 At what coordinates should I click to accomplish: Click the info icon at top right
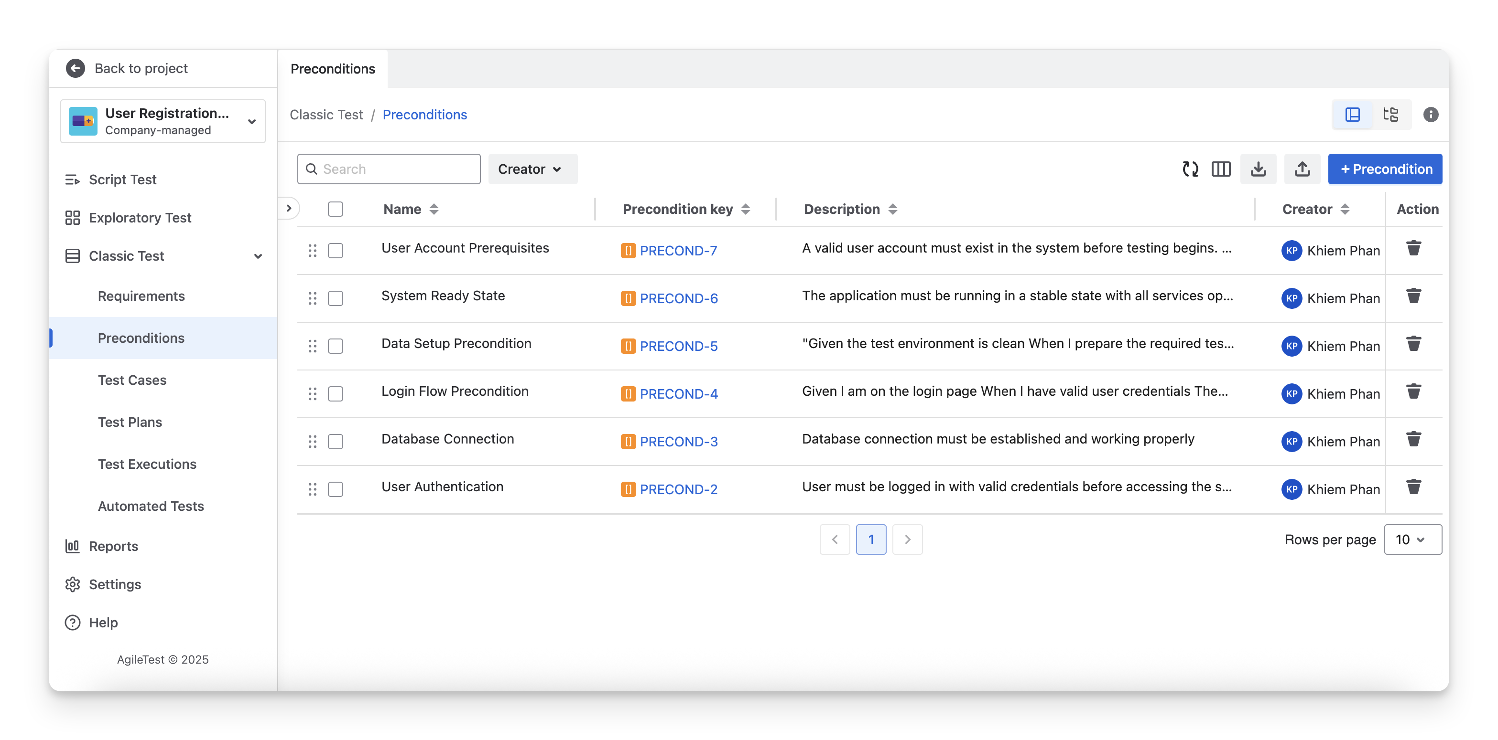click(x=1431, y=115)
